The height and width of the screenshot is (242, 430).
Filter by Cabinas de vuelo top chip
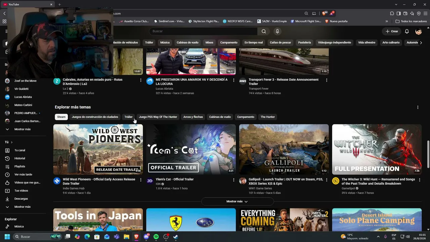(187, 43)
